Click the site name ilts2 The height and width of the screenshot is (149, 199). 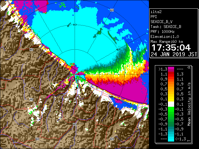(x=156, y=12)
